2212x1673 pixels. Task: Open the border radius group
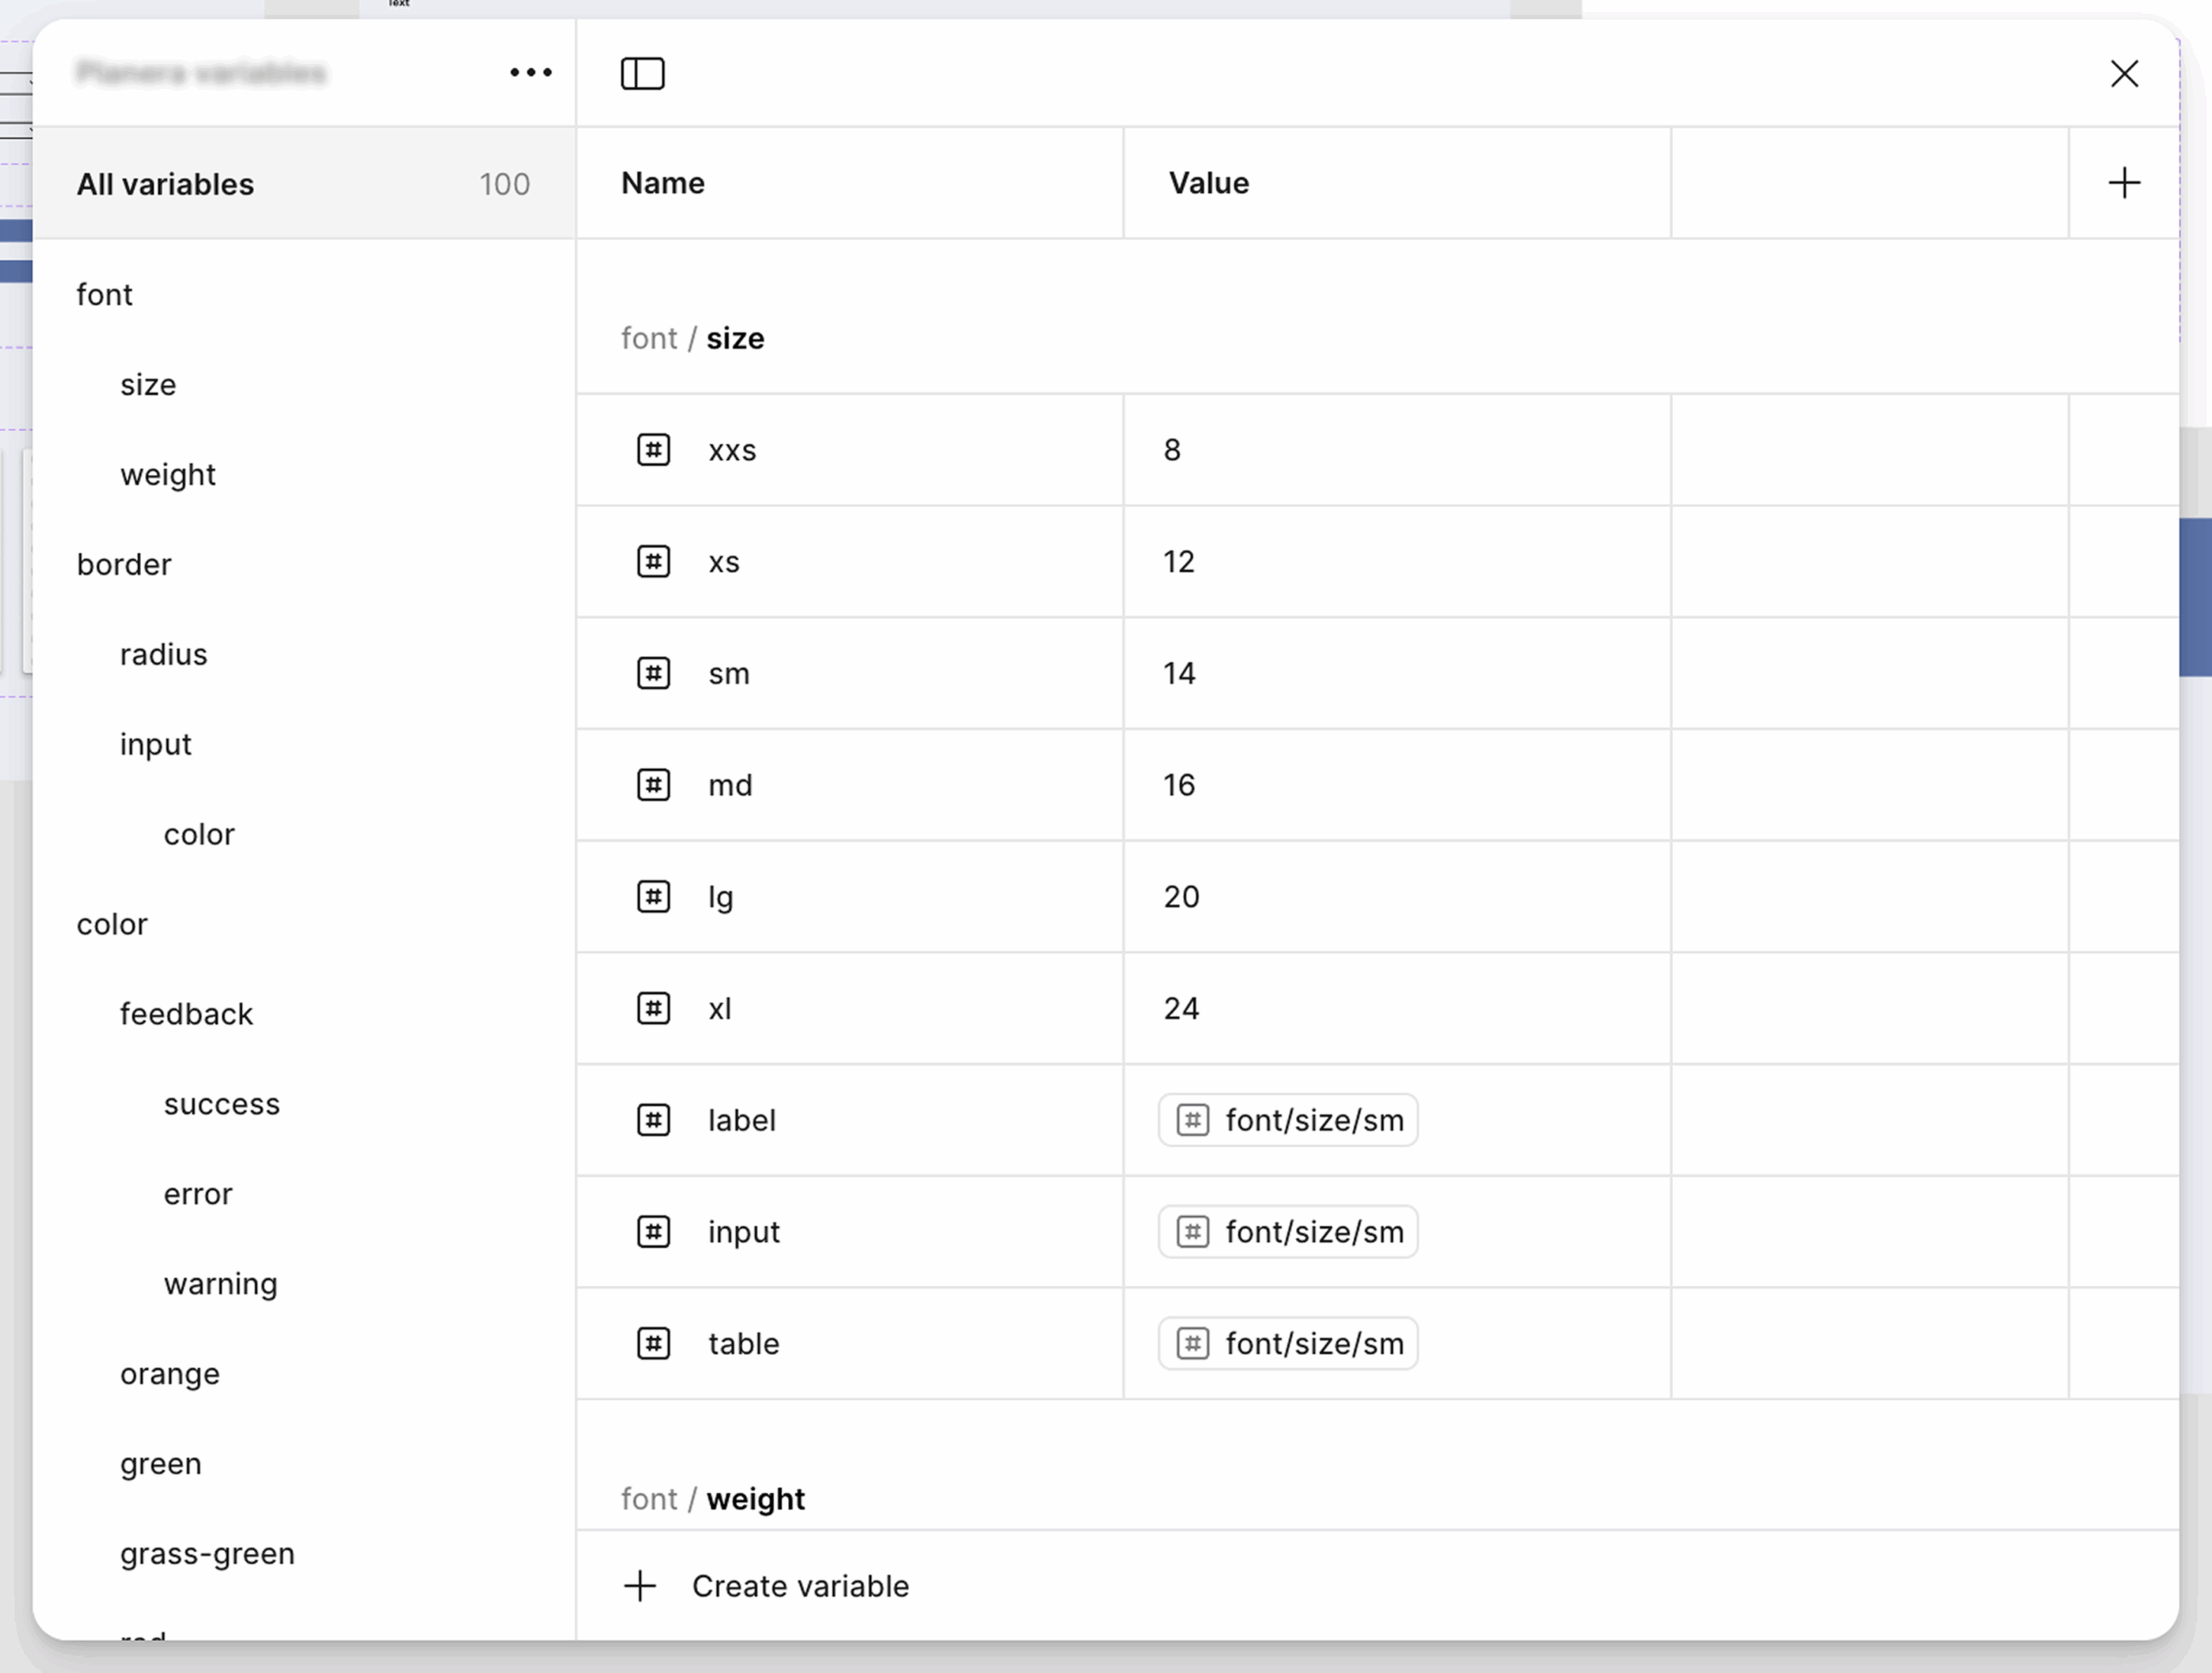coord(163,654)
